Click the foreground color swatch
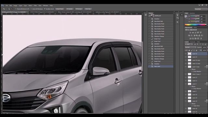The width and height of the screenshot is (208, 117). [186, 16]
